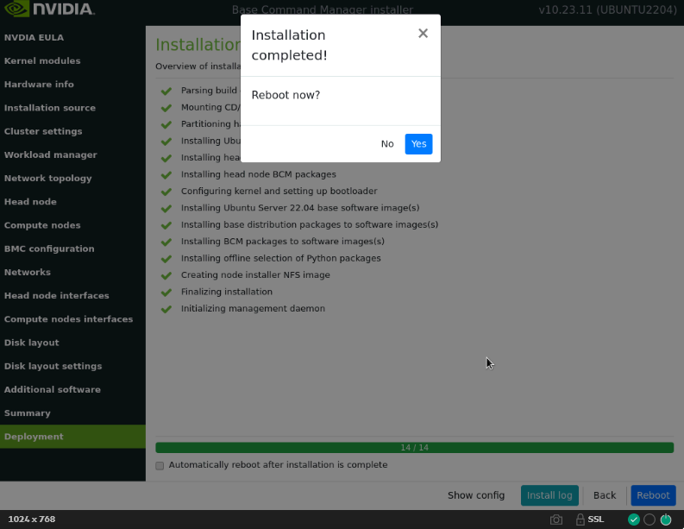Screen dimensions: 684x529
Task: Click the SSL padlock icon
Action: click(580, 520)
